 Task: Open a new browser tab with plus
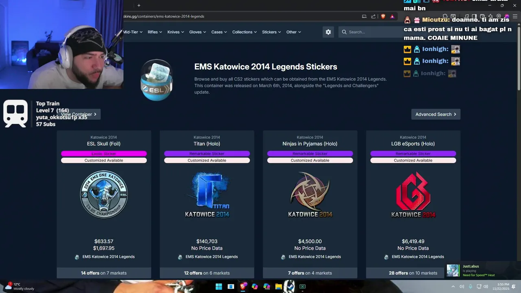[139, 5]
